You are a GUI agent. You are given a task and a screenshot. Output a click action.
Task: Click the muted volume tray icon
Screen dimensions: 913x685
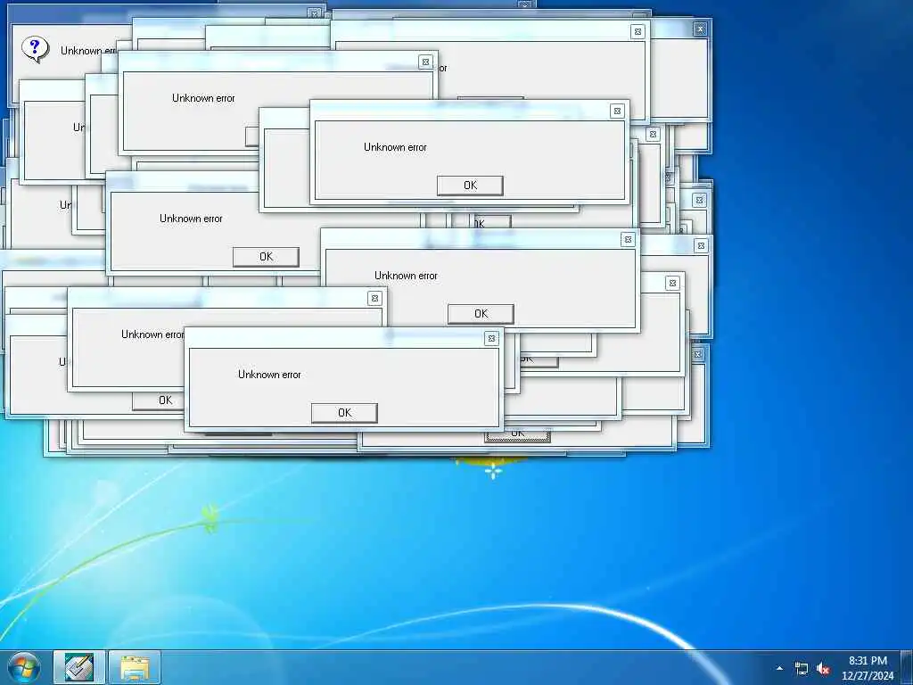point(823,669)
